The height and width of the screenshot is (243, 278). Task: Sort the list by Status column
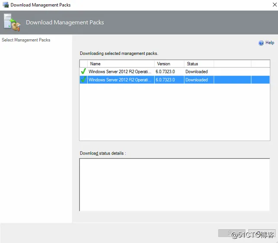pos(199,64)
